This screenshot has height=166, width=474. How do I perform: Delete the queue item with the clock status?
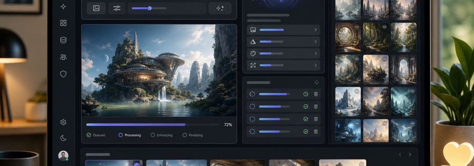pos(316,94)
